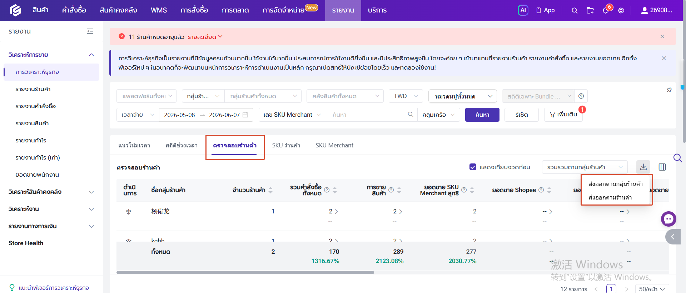Open เวลาจ่าย time type dropdown

138,115
